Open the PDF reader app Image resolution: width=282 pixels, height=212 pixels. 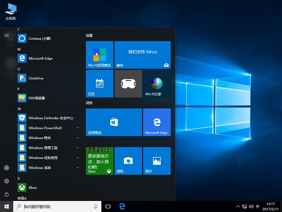(x=48, y=98)
